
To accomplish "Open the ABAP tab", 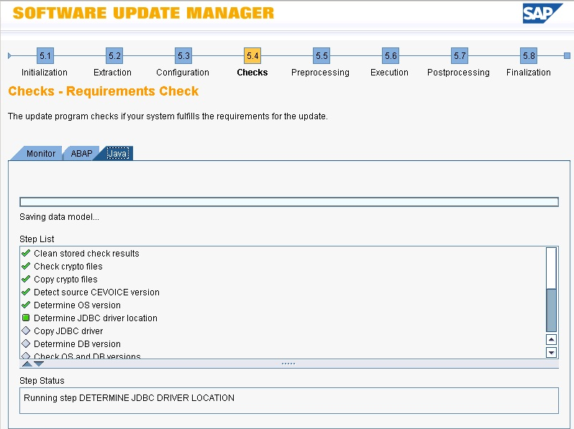I will [81, 154].
